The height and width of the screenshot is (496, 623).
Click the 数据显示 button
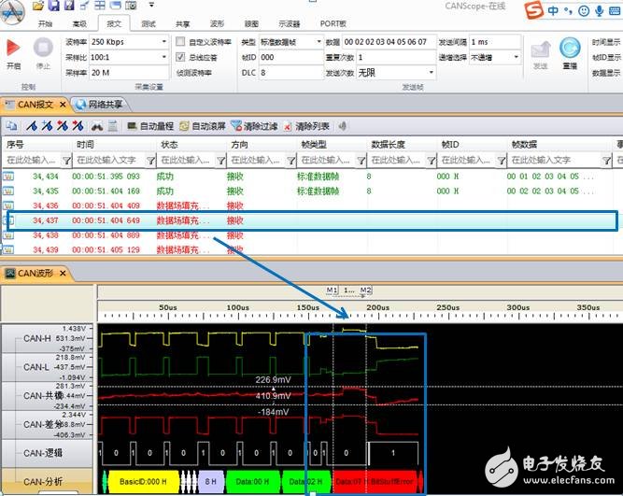(x=606, y=73)
